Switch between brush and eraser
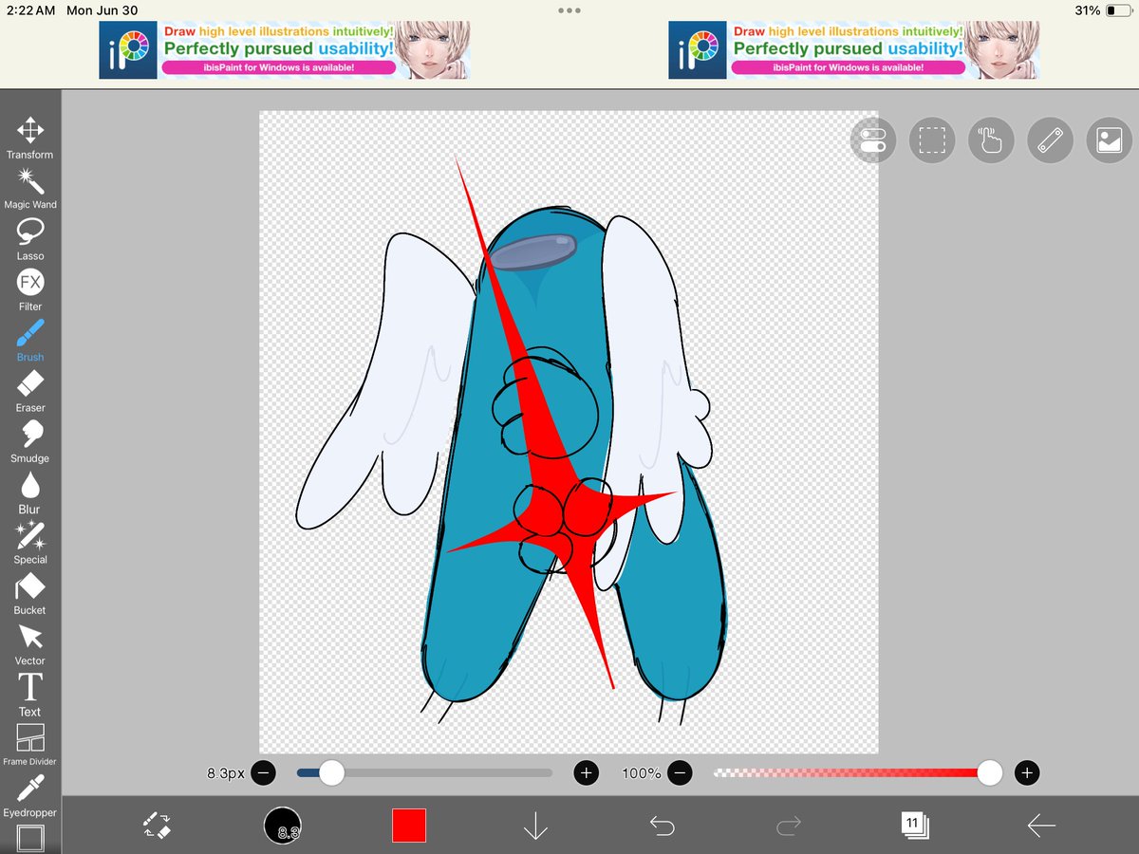The image size is (1139, 854). tap(157, 825)
